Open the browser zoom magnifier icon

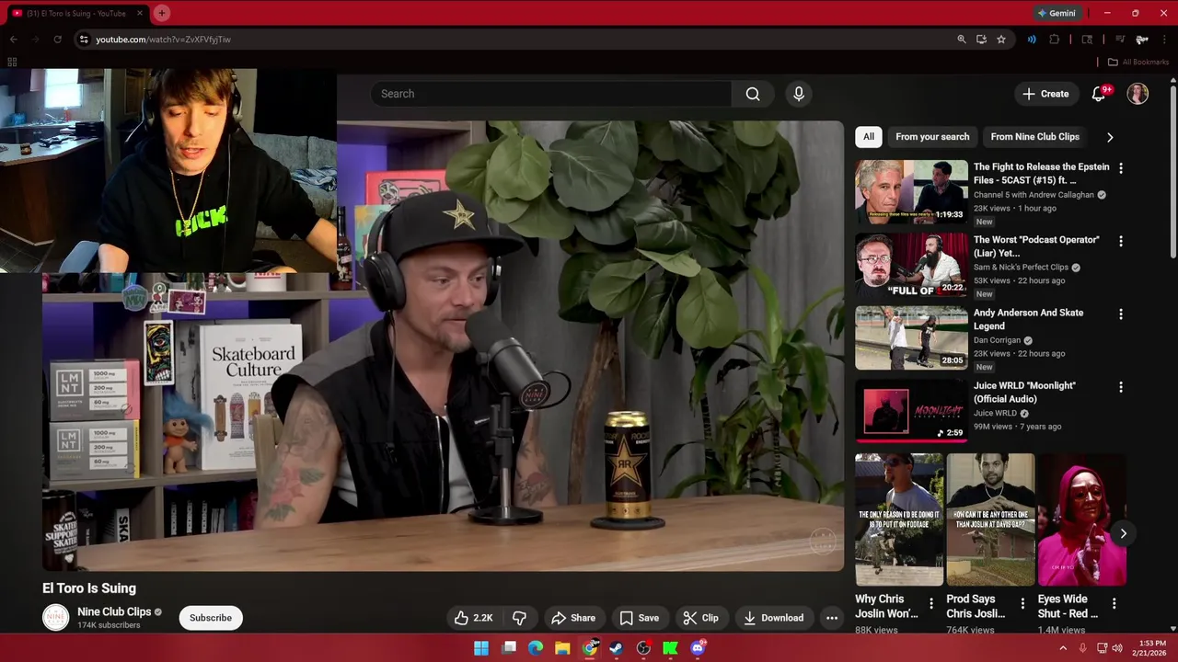962,40
